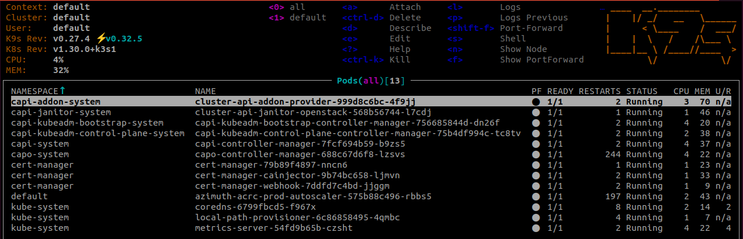
Task: Click the Describe shortcut in the menu
Action: click(410, 28)
